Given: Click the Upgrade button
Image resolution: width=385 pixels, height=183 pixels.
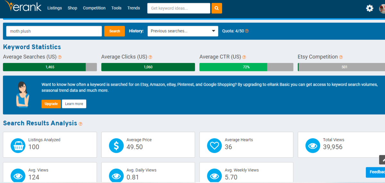Looking at the screenshot, I should point(51,104).
